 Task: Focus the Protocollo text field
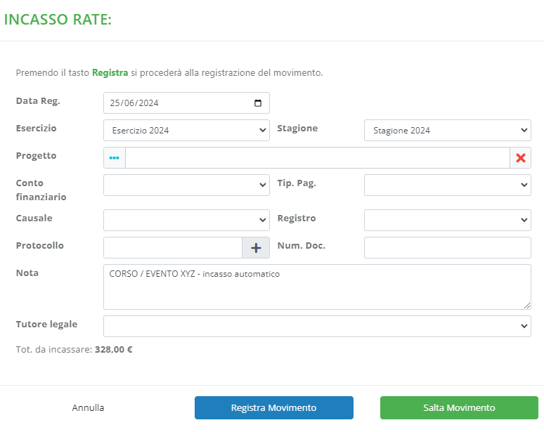coord(173,248)
